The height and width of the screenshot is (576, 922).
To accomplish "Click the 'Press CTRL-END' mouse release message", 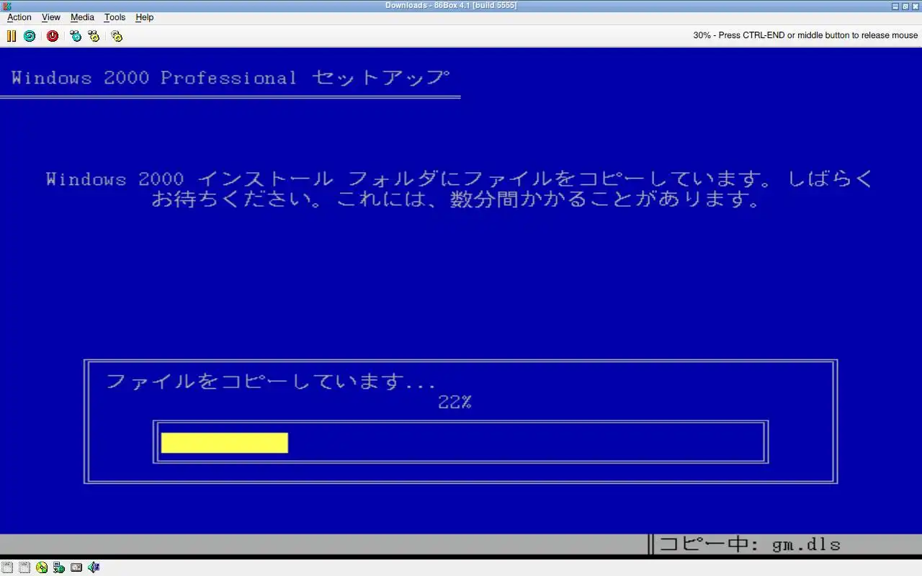I will 805,35.
